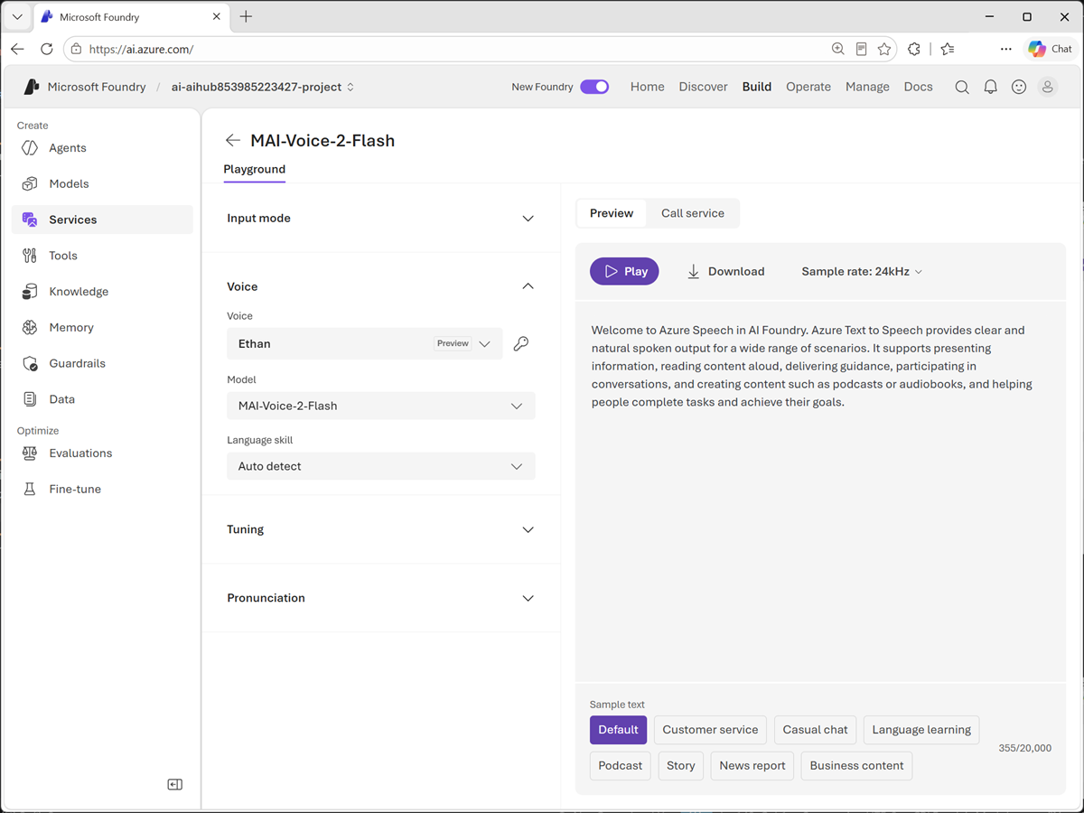Viewport: 1084px width, 813px height.
Task: Go to Build in the top navigation
Action: (x=757, y=87)
